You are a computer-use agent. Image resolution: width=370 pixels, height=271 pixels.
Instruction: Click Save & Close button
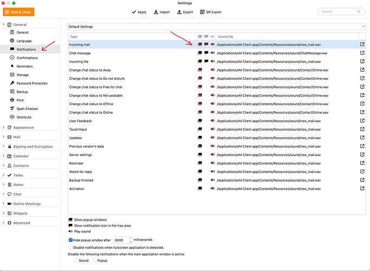click(18, 12)
